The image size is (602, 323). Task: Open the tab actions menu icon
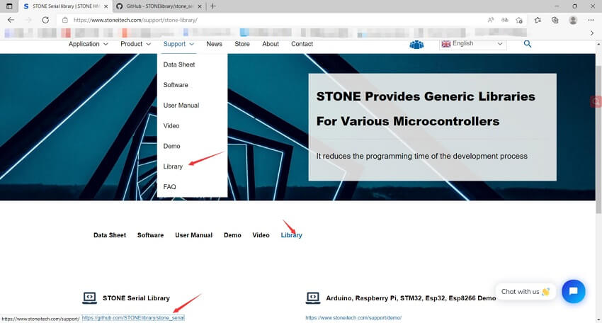point(9,6)
